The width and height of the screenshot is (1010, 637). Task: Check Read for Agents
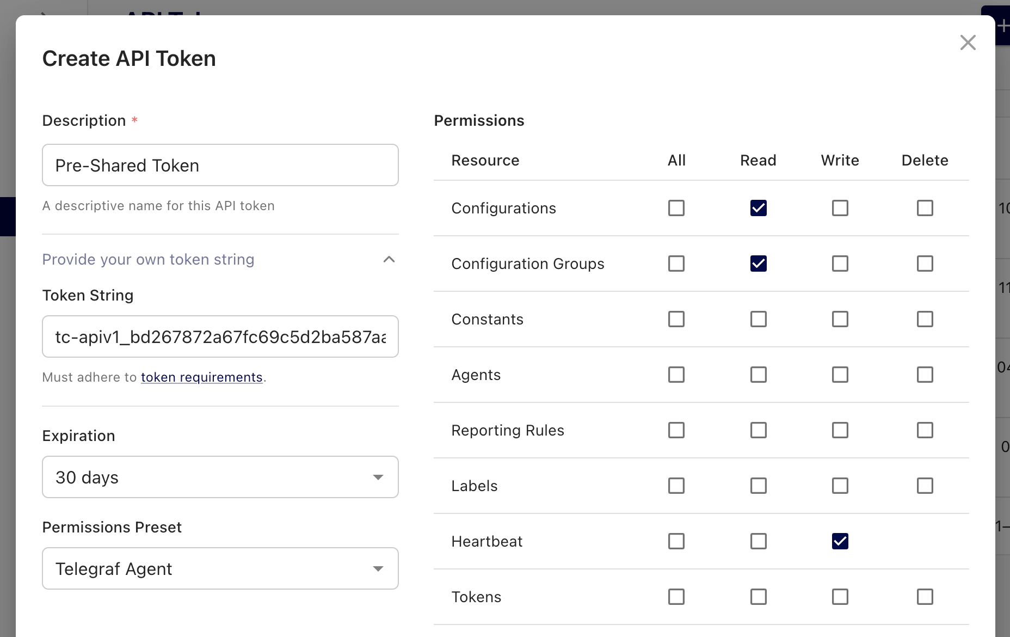coord(758,375)
